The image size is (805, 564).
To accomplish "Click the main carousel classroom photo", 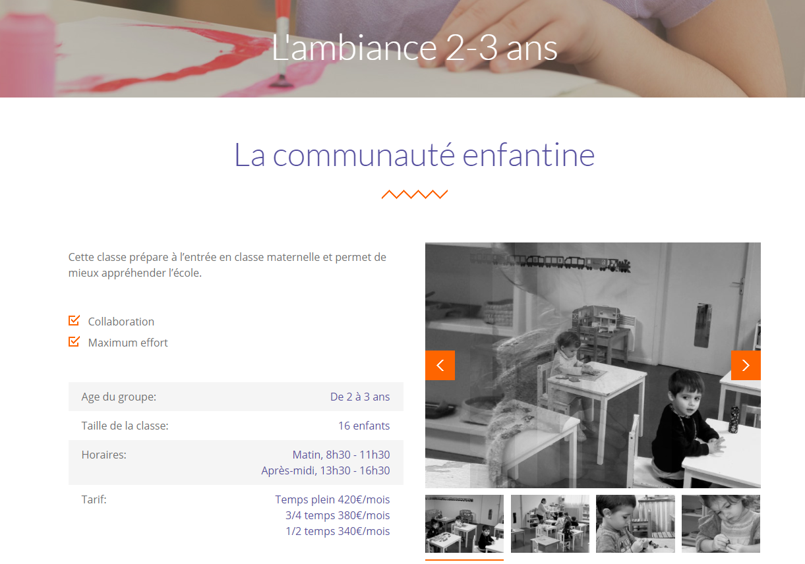I will pos(593,365).
